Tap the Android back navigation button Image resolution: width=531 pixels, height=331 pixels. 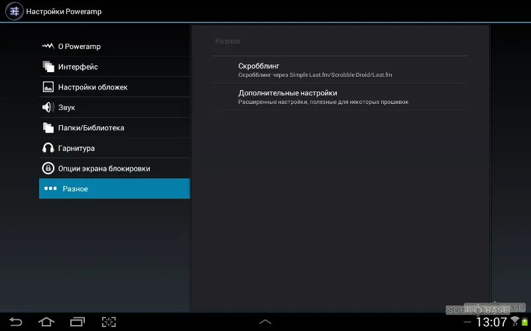click(15, 322)
